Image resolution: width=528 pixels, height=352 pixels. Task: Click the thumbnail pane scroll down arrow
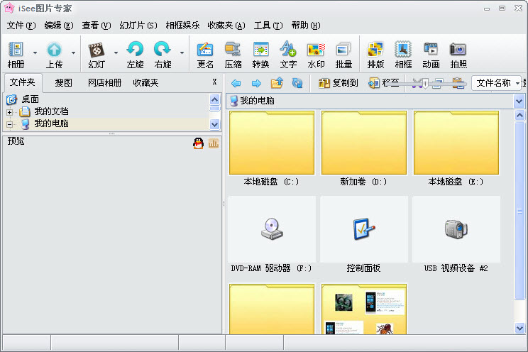[x=519, y=328]
